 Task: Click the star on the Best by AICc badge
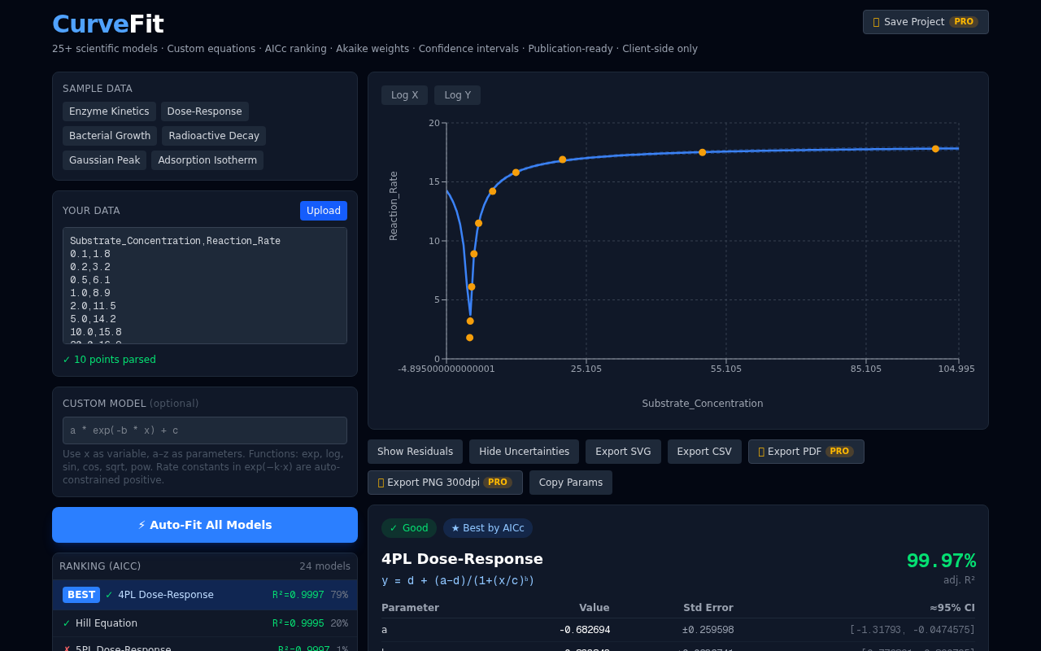pyautogui.click(x=454, y=528)
